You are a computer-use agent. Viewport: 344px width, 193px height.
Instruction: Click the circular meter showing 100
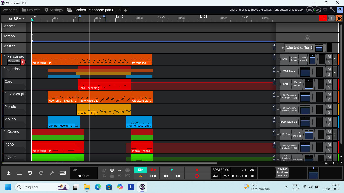[x=310, y=10]
